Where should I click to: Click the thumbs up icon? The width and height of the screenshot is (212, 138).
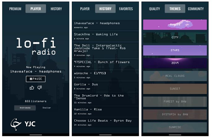coord(32,88)
